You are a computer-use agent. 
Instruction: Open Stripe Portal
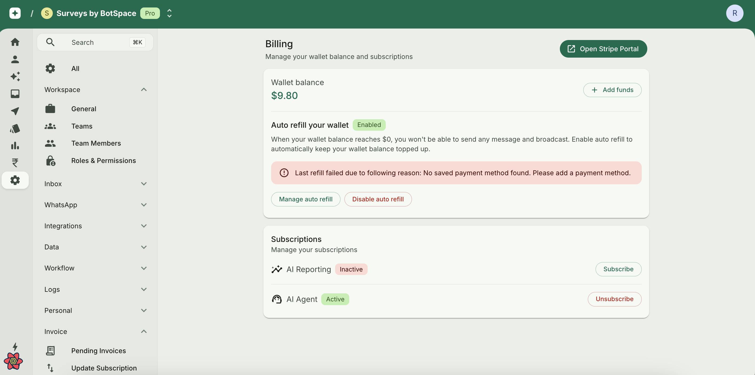pos(603,49)
